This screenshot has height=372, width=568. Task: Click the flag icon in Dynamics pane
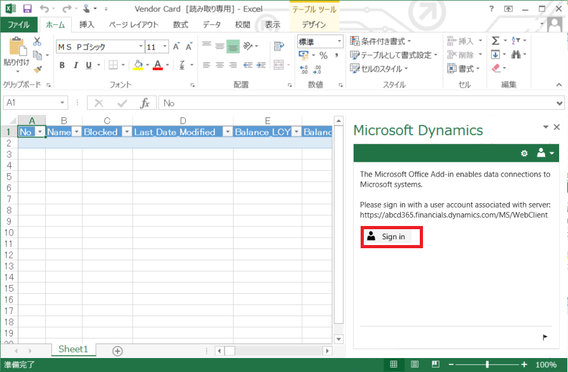tap(545, 337)
